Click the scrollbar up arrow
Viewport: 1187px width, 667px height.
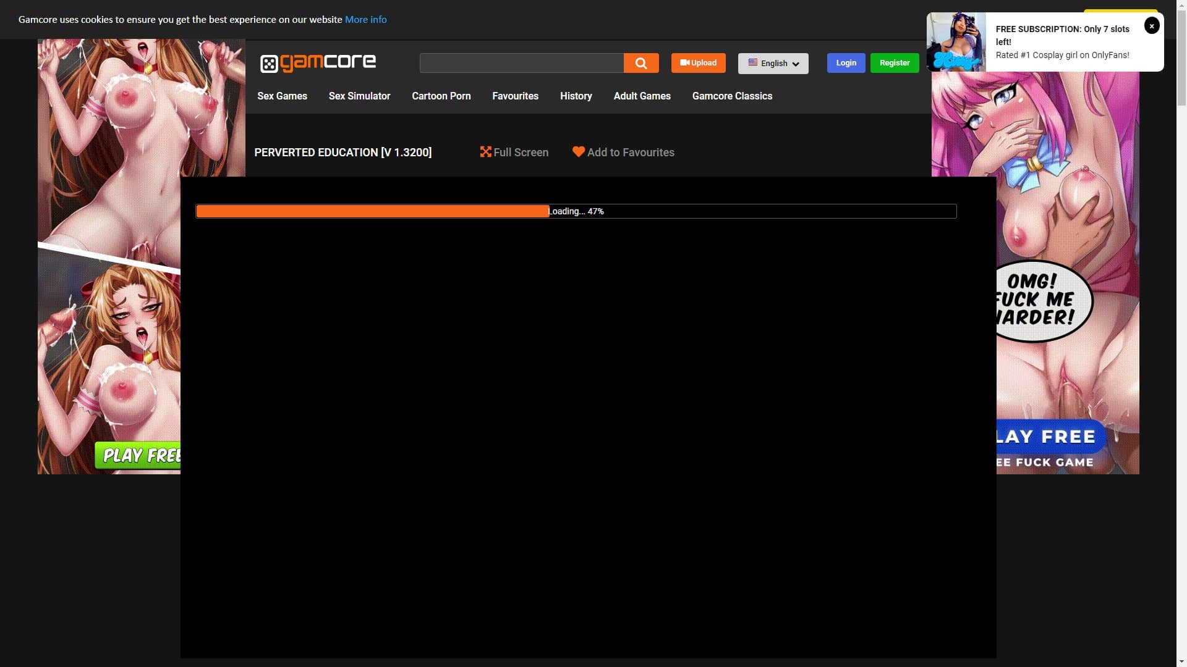[1181, 5]
